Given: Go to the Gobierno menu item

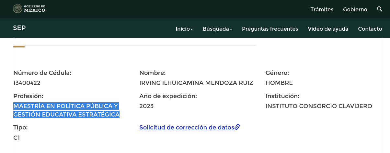Looking at the screenshot, I should (355, 9).
